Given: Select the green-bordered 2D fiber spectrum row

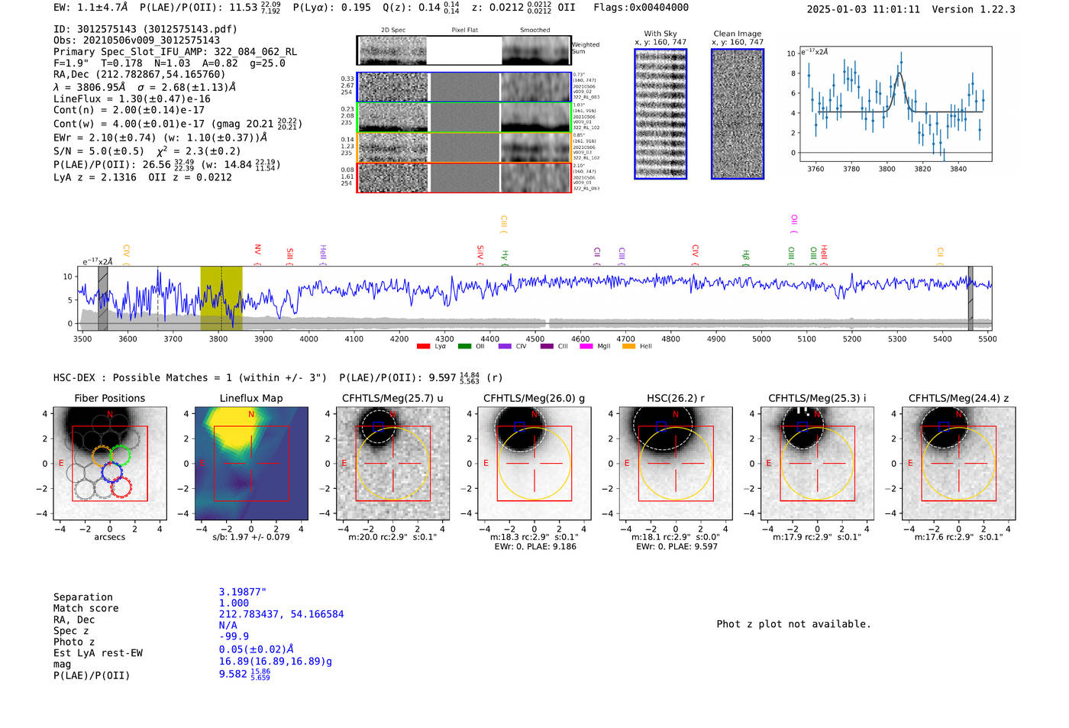Looking at the screenshot, I should [464, 118].
